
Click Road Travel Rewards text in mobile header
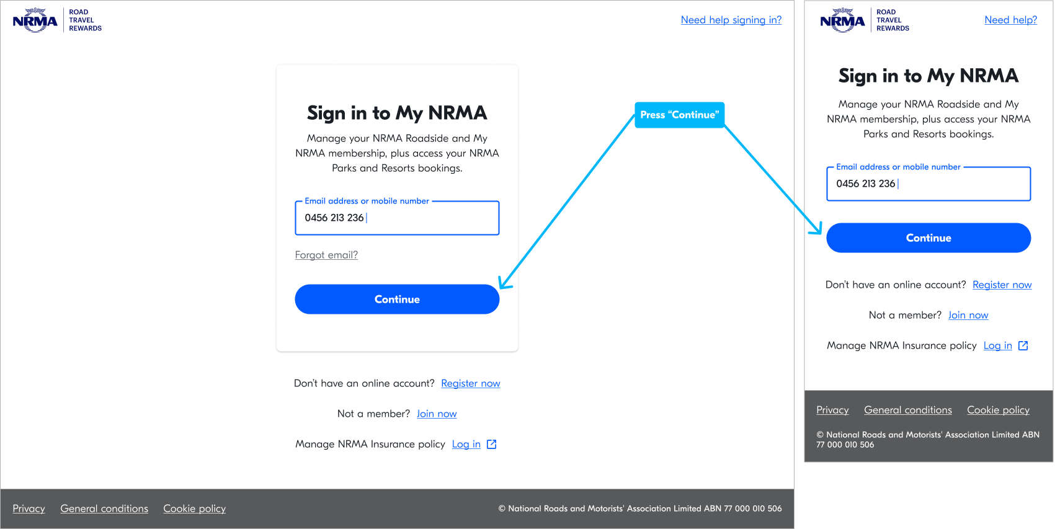[x=893, y=20]
